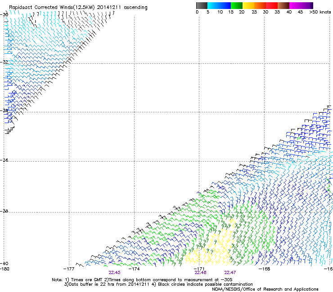
Task: Click the magenta 40-45 knots legend segment
Action: [295, 5]
